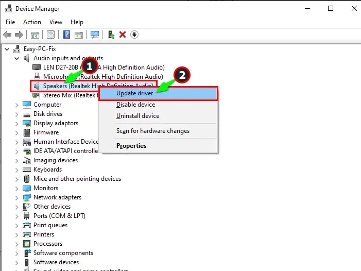Click the Display adaptors category icon
The width and height of the screenshot is (361, 271).
click(27, 123)
